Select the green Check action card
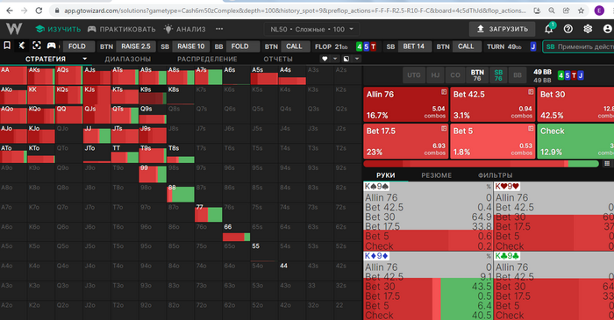This screenshot has width=614, height=320. (575, 141)
